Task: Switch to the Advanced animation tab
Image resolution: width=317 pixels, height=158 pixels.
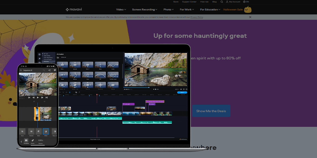Action: [63, 57]
